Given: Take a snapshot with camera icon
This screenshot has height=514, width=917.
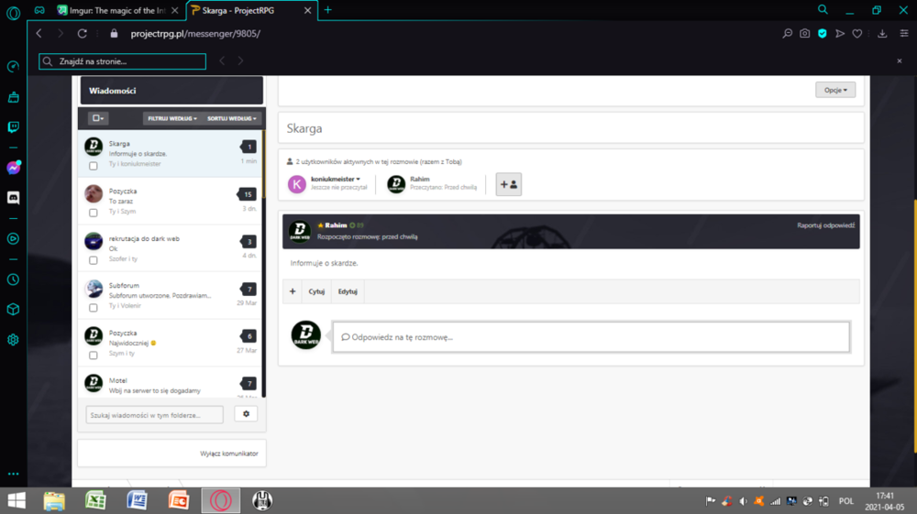Looking at the screenshot, I should 805,34.
